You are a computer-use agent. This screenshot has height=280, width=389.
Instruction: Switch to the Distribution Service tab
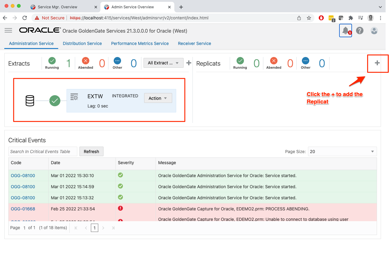point(82,43)
